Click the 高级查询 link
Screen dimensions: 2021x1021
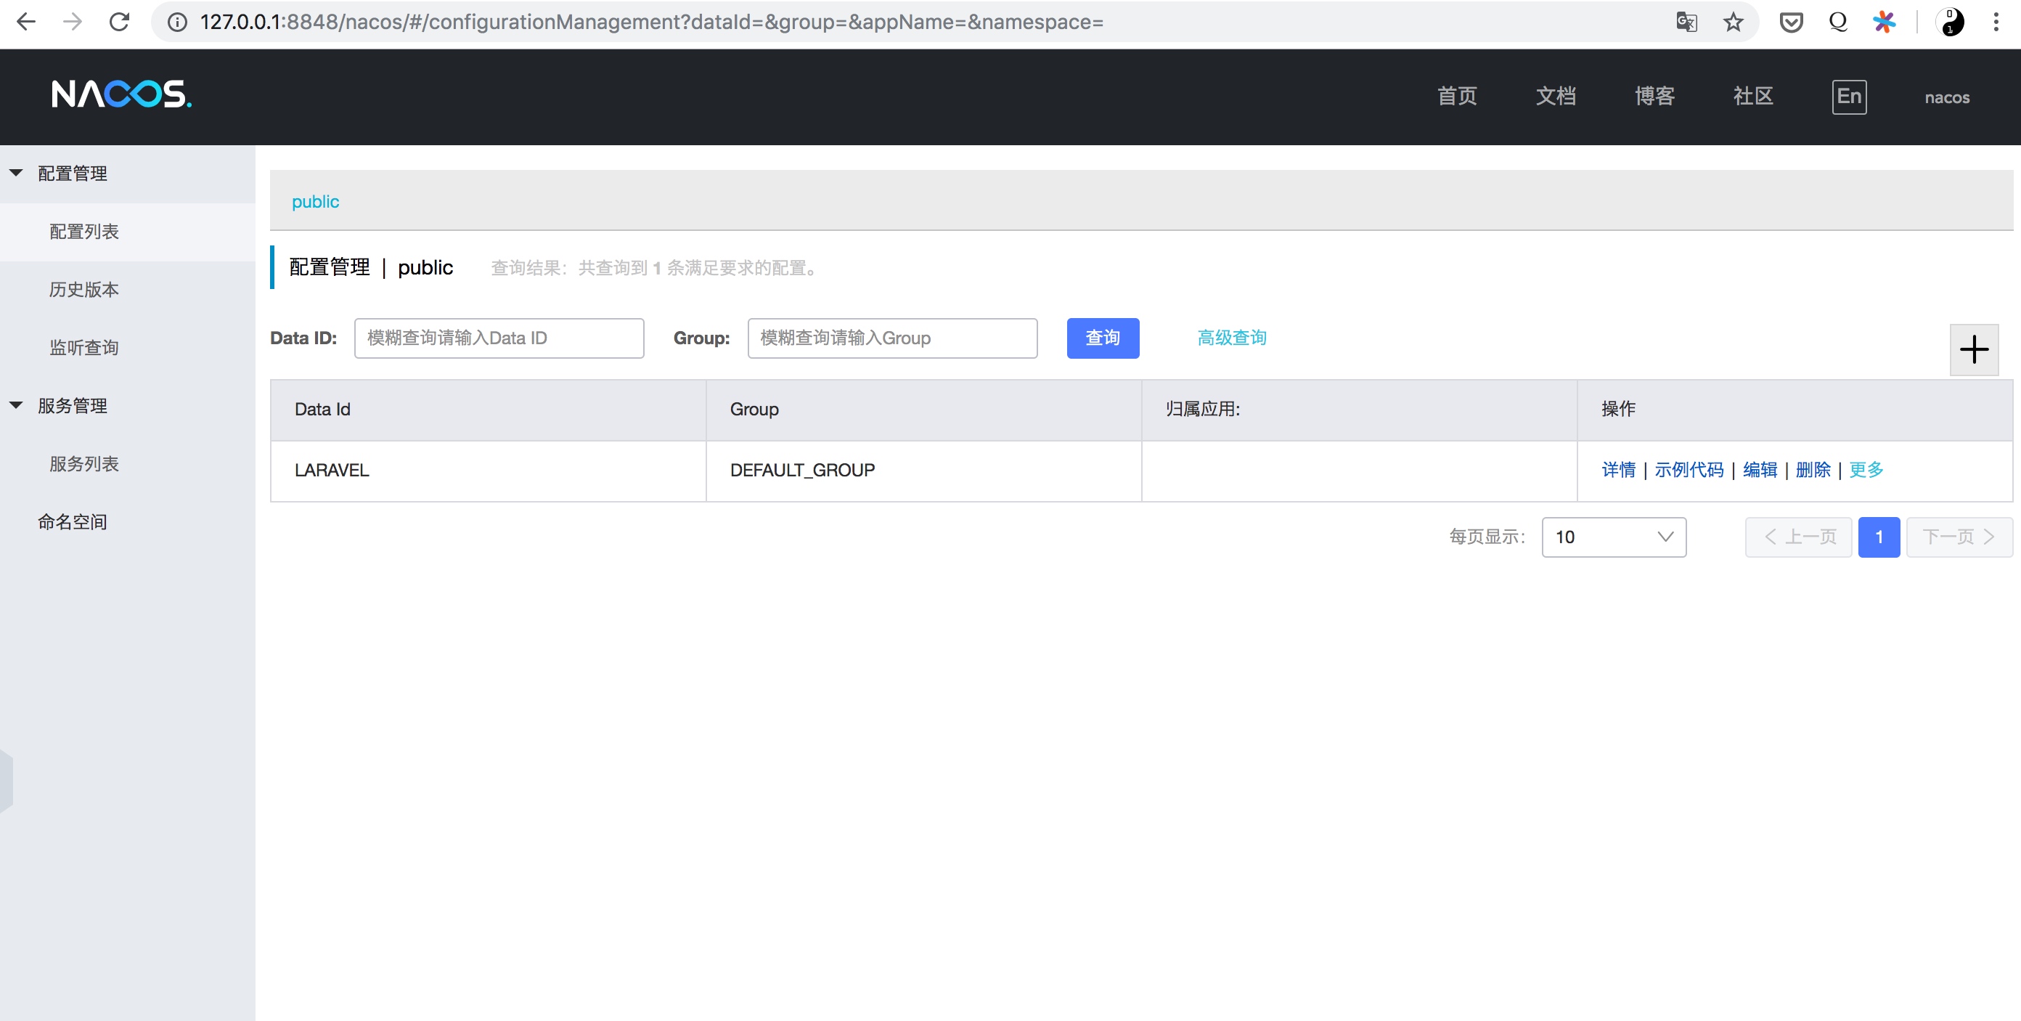1231,338
